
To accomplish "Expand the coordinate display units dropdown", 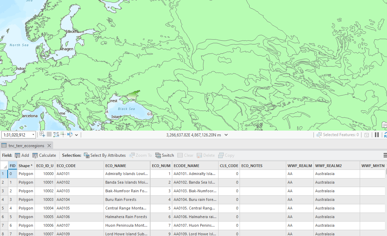I will [226, 135].
